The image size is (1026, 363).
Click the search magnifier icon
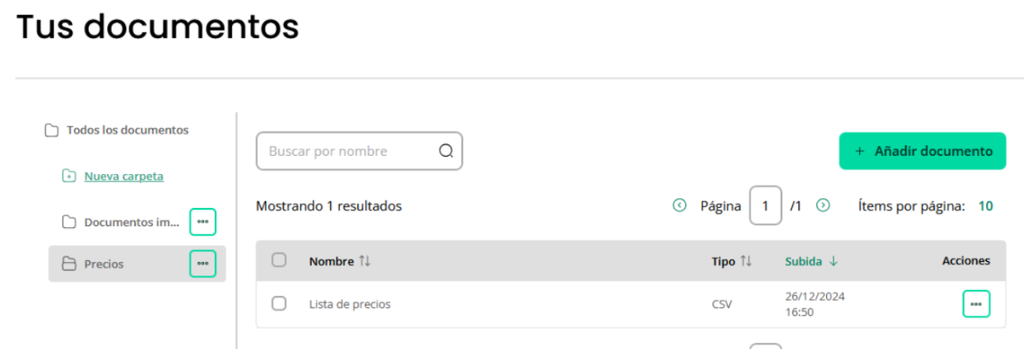coord(446,151)
